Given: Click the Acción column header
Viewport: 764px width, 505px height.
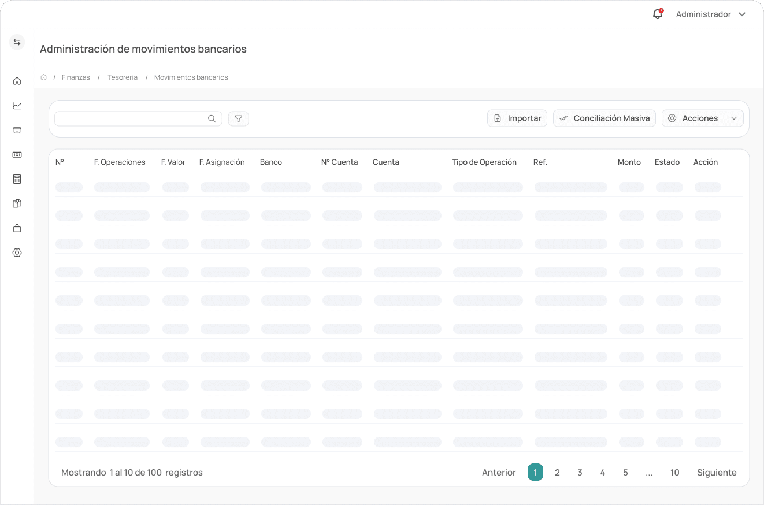Looking at the screenshot, I should tap(706, 162).
